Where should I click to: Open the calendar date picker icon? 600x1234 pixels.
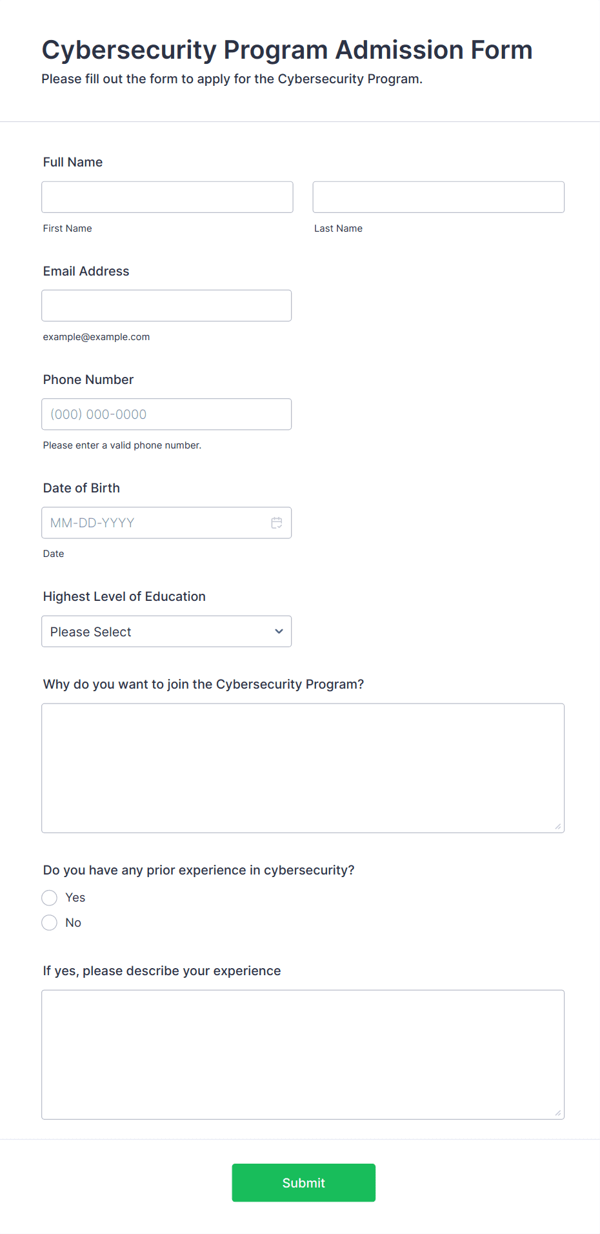click(x=277, y=523)
